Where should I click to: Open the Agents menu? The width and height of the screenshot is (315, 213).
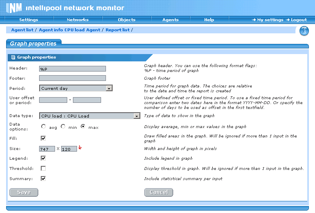coord(170,20)
